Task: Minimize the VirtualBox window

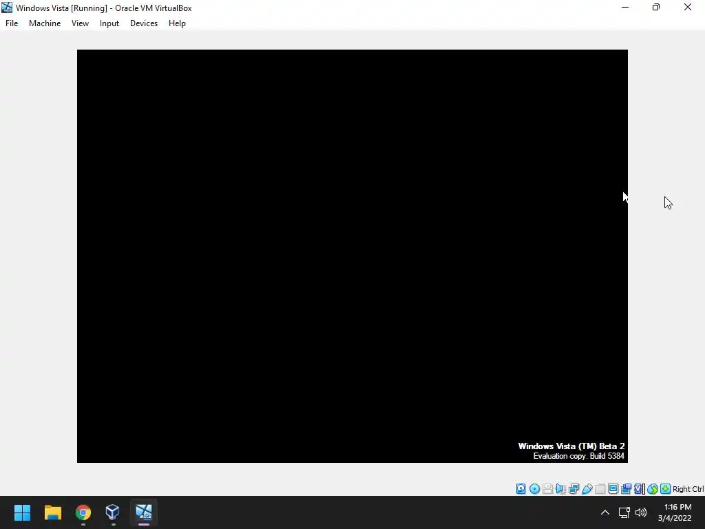Action: tap(625, 8)
